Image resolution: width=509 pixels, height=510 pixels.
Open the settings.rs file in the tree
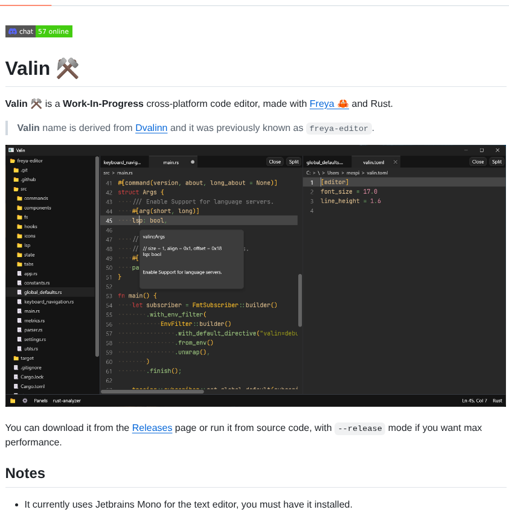click(36, 339)
